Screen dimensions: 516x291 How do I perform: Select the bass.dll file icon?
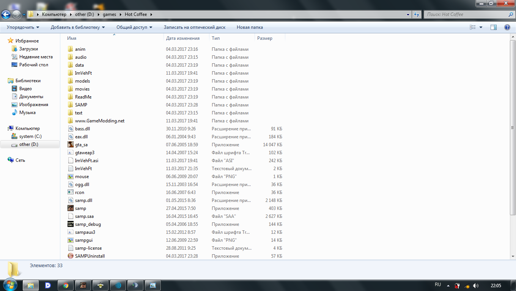click(70, 129)
